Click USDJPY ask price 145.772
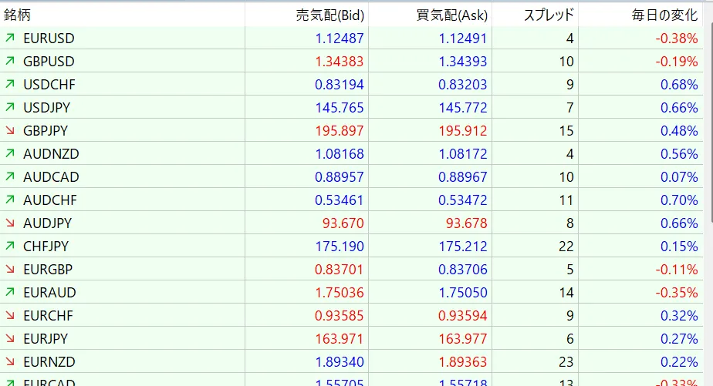The width and height of the screenshot is (713, 386). (462, 108)
